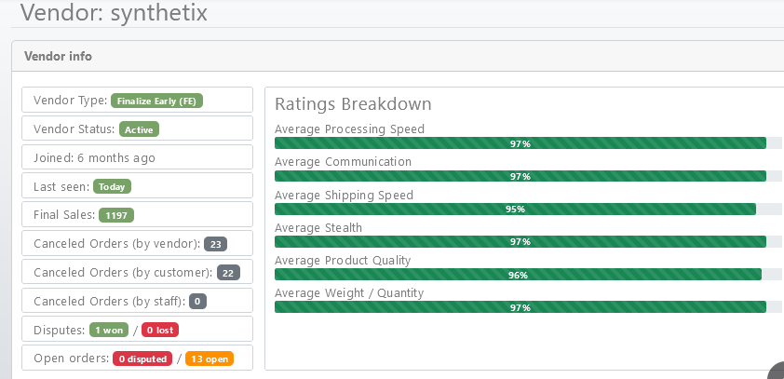Image resolution: width=784 pixels, height=379 pixels.
Task: Click the Ratings Breakdown heading
Action: [x=353, y=104]
